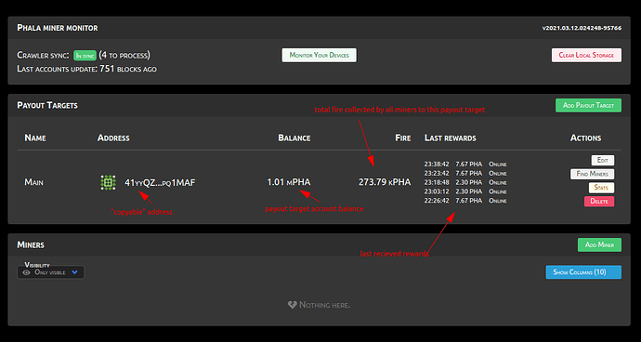The width and height of the screenshot is (641, 342).
Task: Copy the 41yyQZ...pq1MAF address
Action: coord(160,182)
